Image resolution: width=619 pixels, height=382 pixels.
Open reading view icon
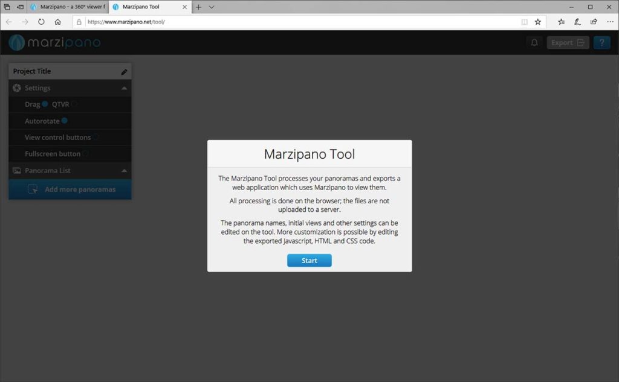[x=524, y=22]
